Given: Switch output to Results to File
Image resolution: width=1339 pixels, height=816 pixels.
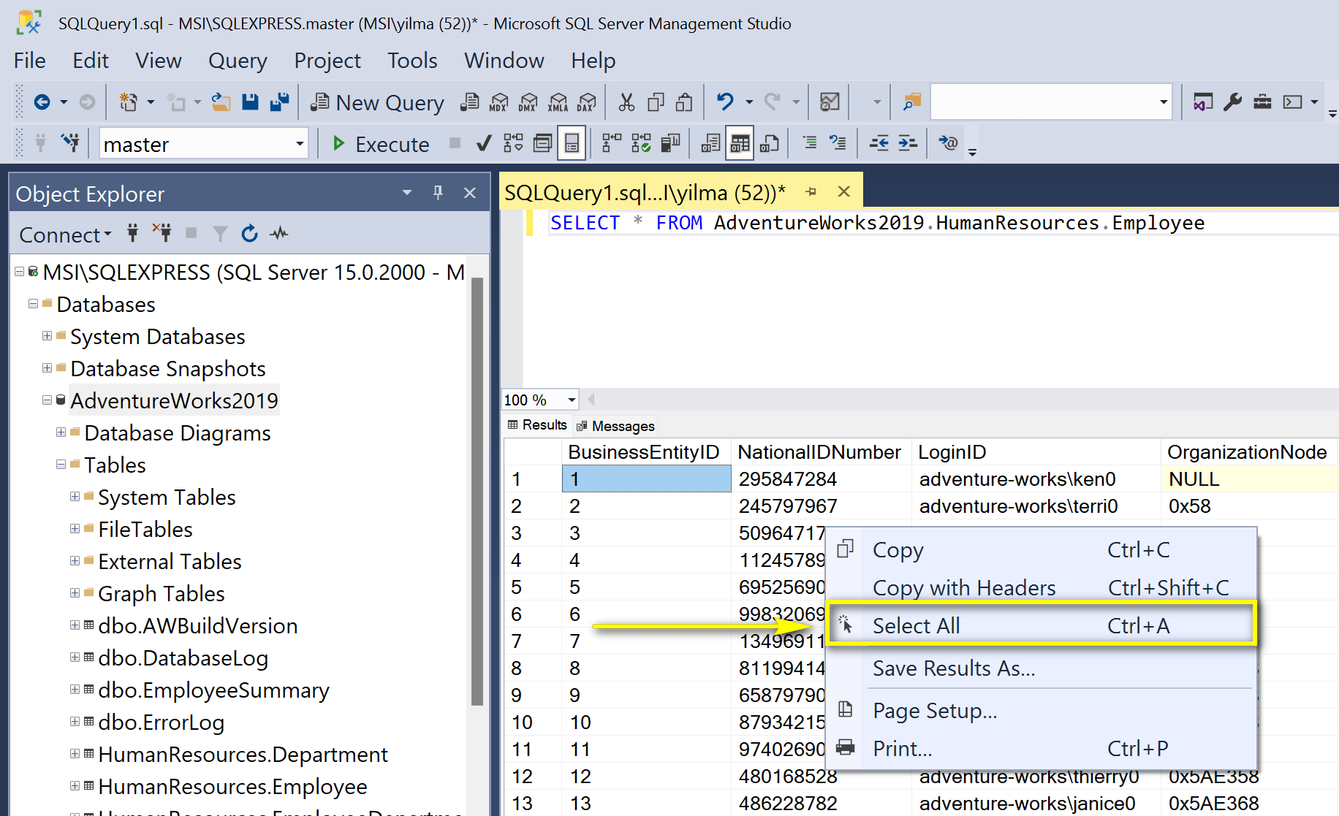Looking at the screenshot, I should [x=769, y=143].
